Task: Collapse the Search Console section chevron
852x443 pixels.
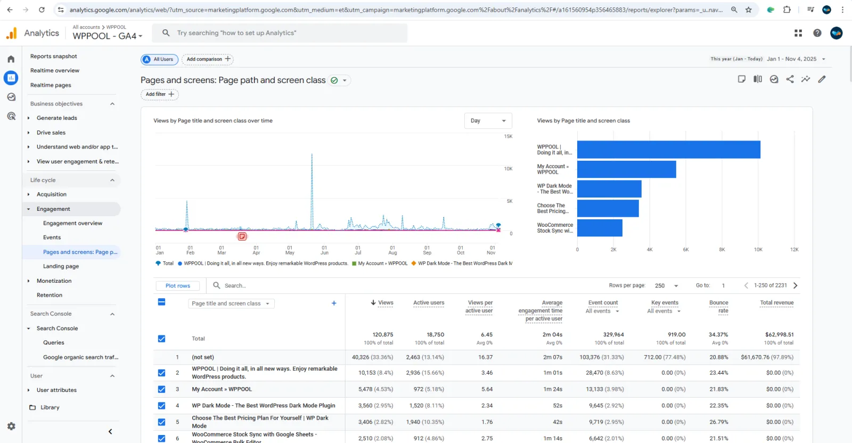Action: tap(112, 314)
